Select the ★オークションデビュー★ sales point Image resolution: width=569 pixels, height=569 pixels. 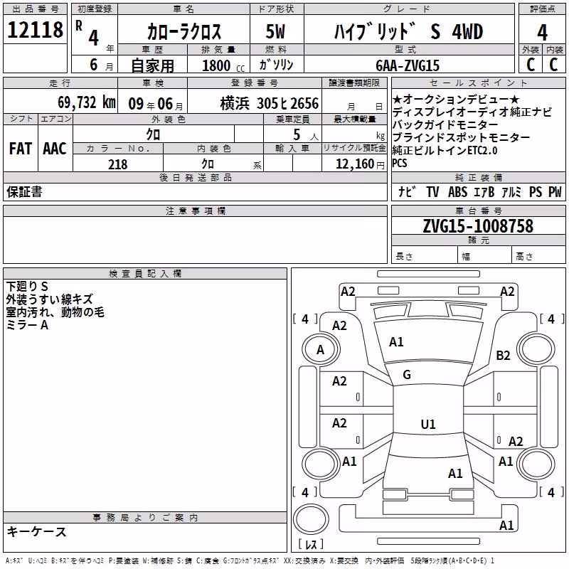click(456, 99)
